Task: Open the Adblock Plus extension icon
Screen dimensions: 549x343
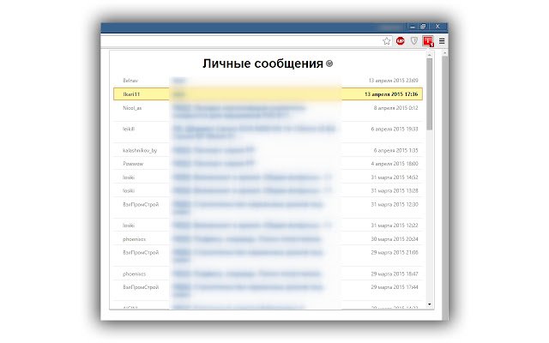Action: pyautogui.click(x=401, y=41)
